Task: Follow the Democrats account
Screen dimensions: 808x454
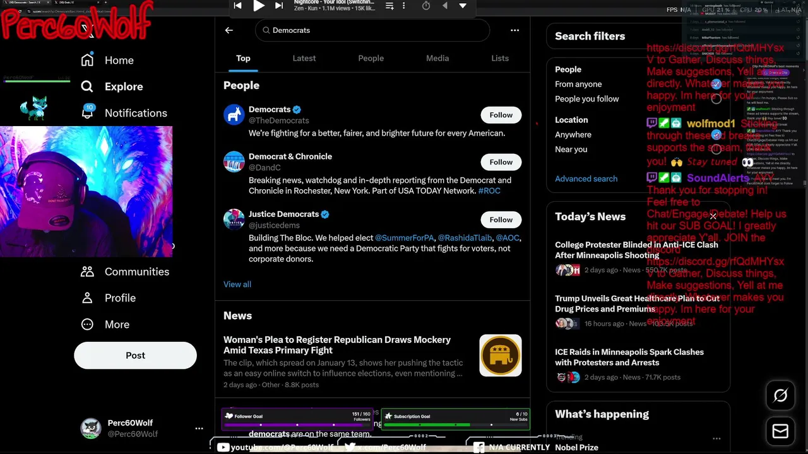Action: click(501, 115)
